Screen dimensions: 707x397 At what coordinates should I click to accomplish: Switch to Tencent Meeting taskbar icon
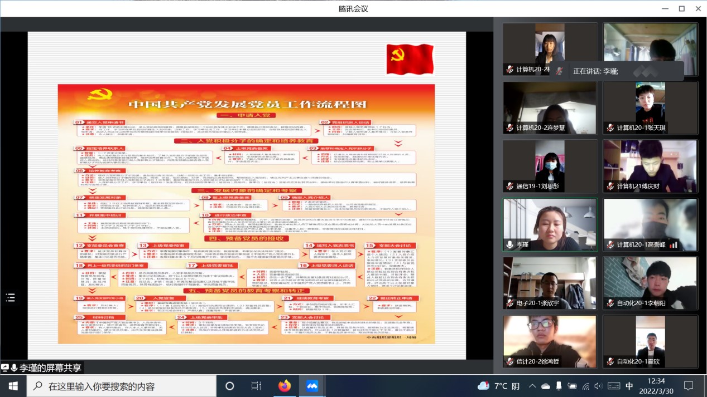[x=312, y=386]
